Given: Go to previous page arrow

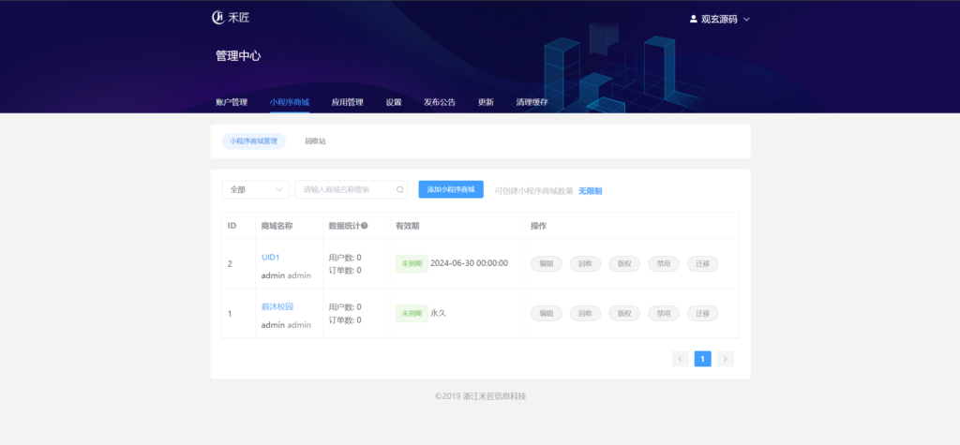Looking at the screenshot, I should pos(680,358).
